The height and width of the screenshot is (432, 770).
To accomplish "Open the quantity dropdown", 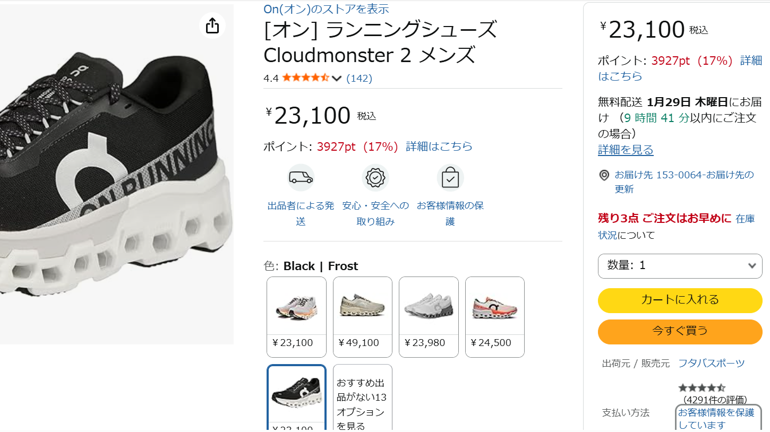I will click(x=680, y=266).
